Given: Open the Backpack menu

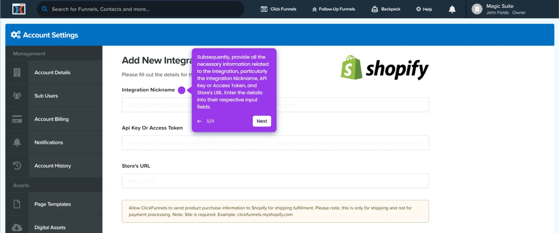Looking at the screenshot, I should (386, 9).
